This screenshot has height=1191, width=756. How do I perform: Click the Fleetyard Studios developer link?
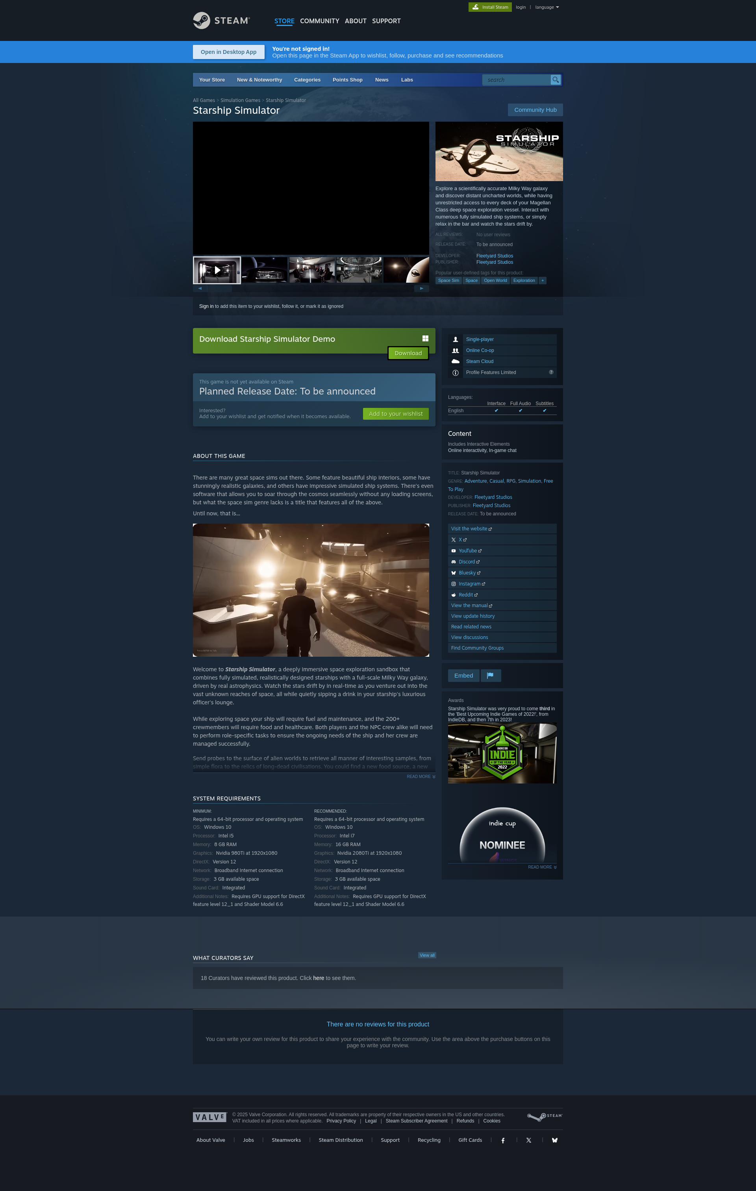[x=494, y=256]
